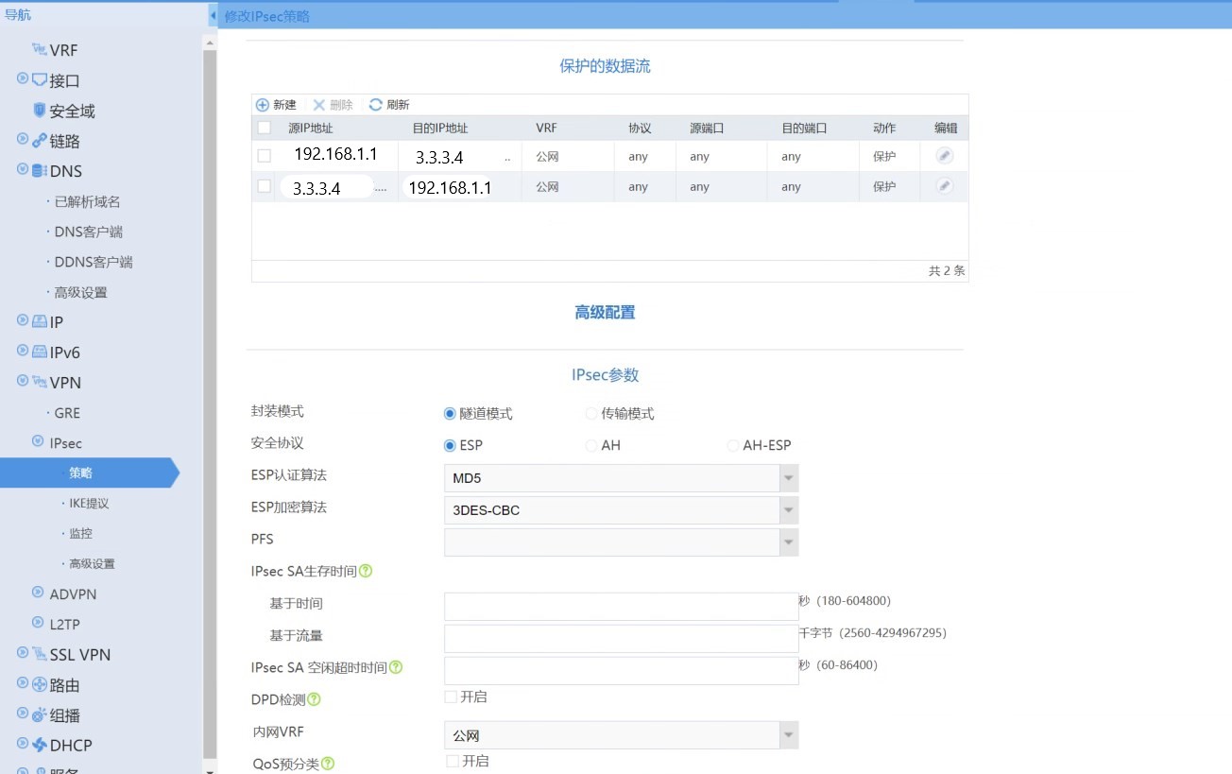Collapse the DNS section expander
1232x774 pixels.
coord(23,169)
